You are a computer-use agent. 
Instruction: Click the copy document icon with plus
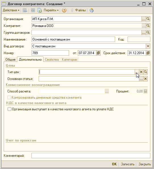point(39,10)
